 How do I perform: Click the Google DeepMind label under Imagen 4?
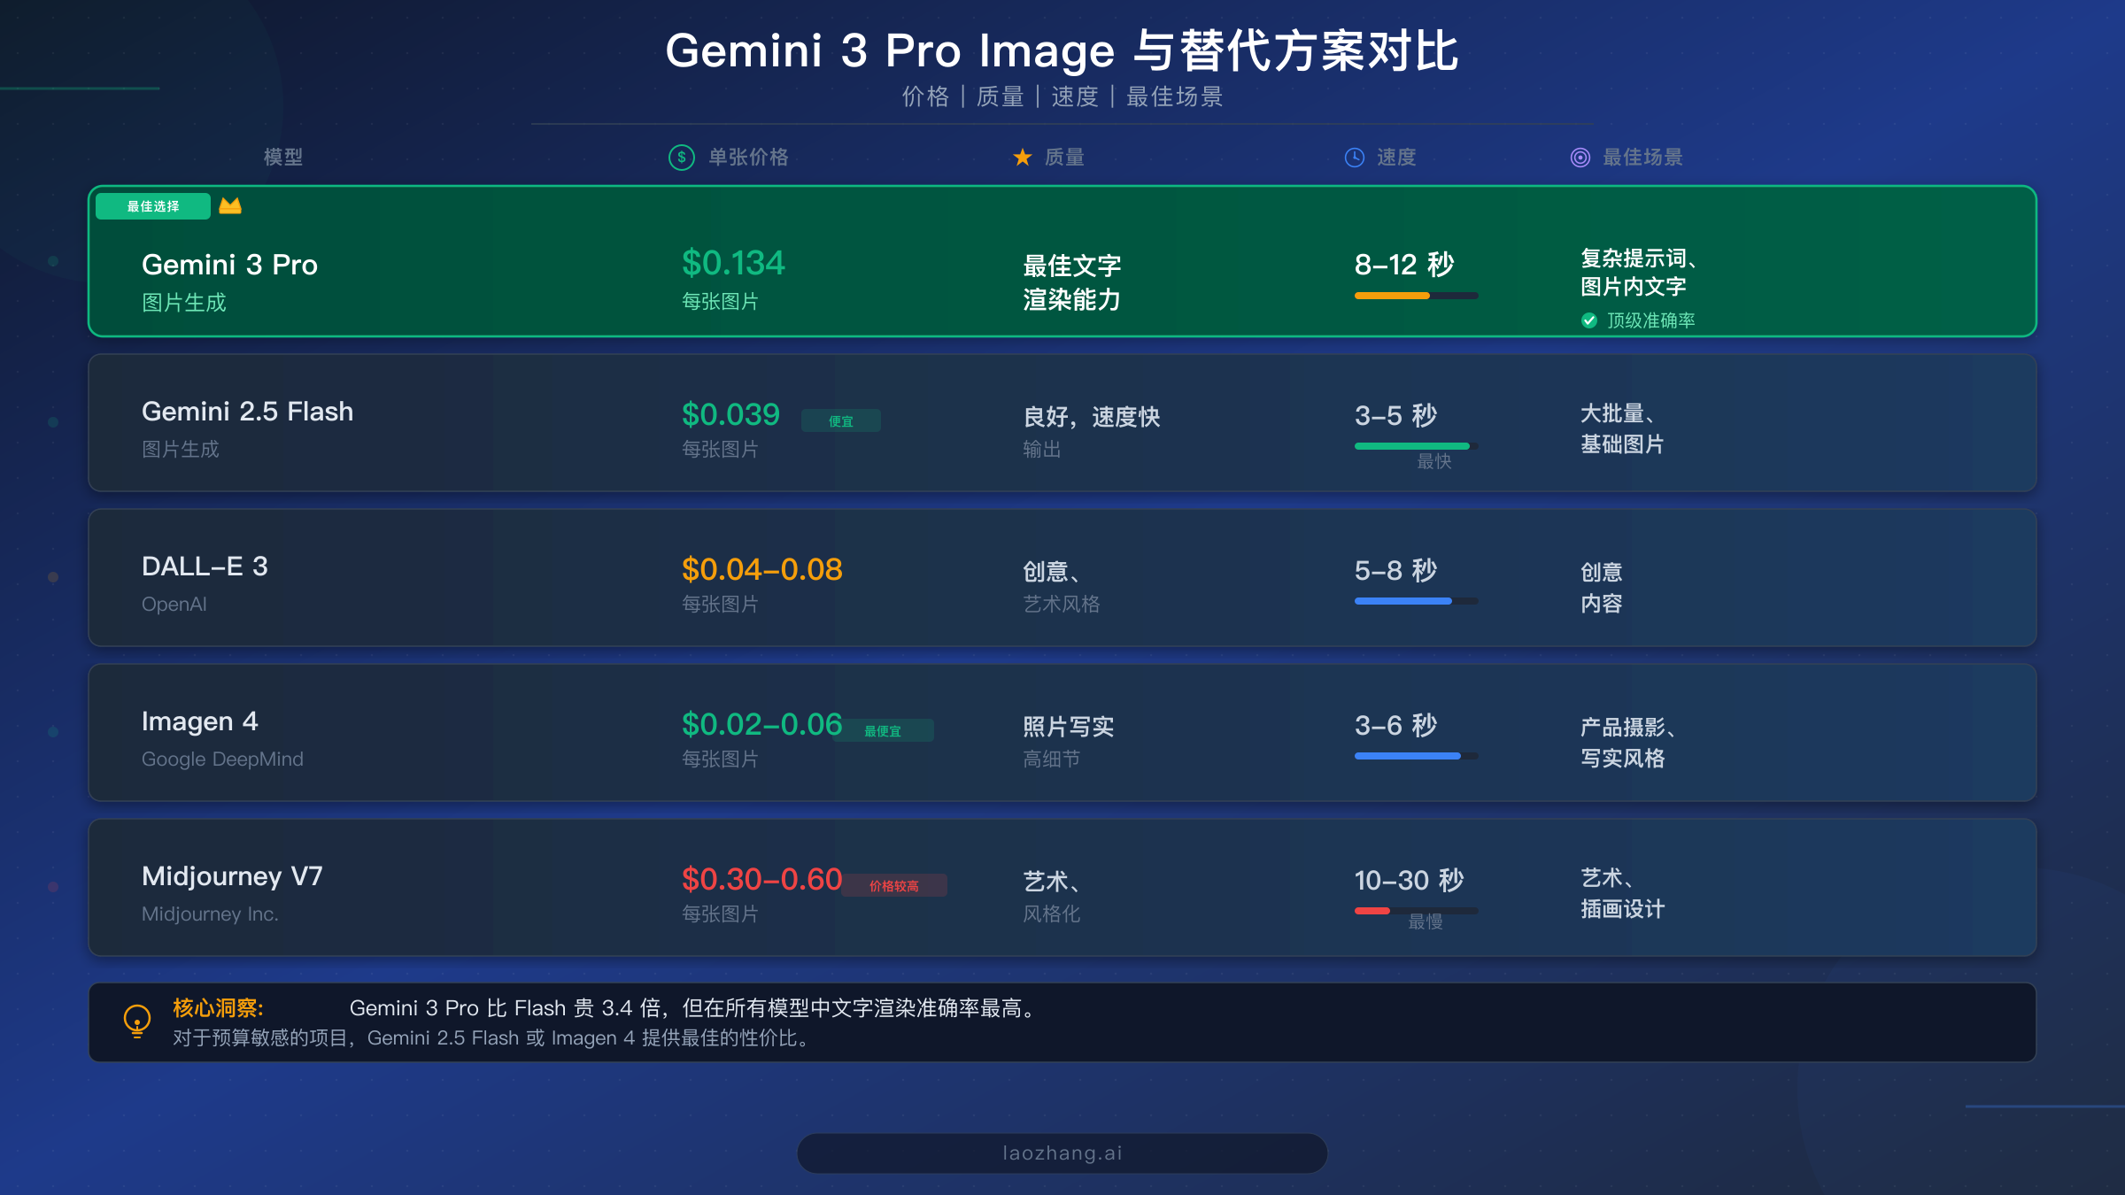coord(222,759)
